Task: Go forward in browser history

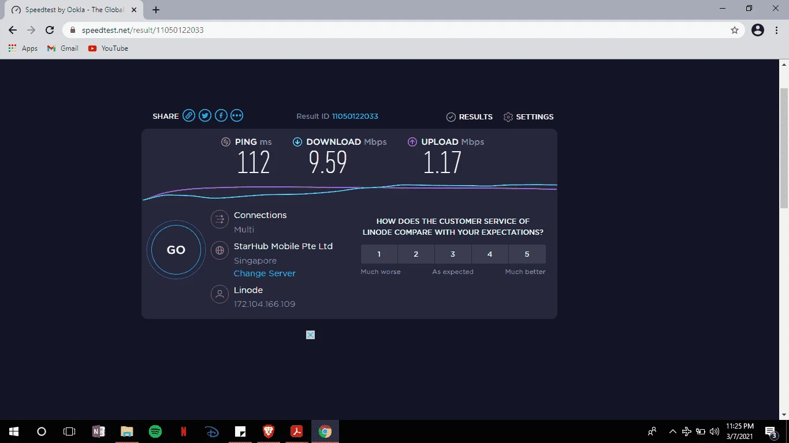Action: pyautogui.click(x=31, y=30)
